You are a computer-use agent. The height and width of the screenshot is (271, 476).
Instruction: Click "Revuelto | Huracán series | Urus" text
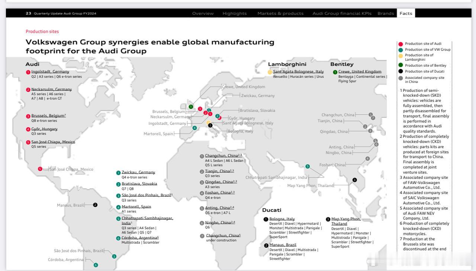pyautogui.click(x=298, y=77)
